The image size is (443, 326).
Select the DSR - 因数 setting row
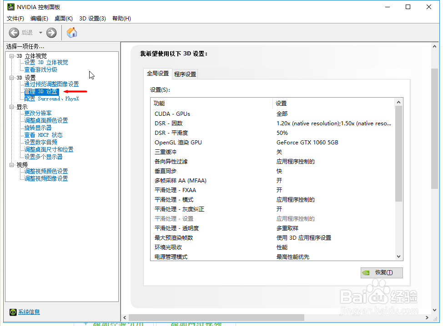(272, 123)
